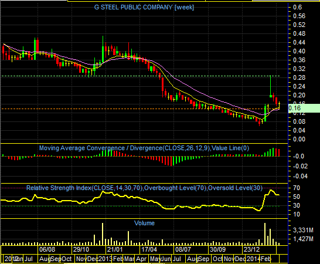Click the Apr month label on the axis
Image resolution: width=320 pixels, height=264 pixels.
pyautogui.click(x=141, y=259)
